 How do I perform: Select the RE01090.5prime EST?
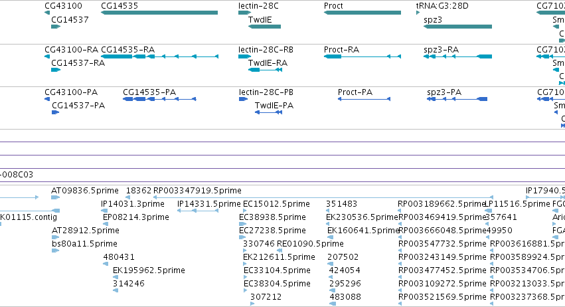280,251
